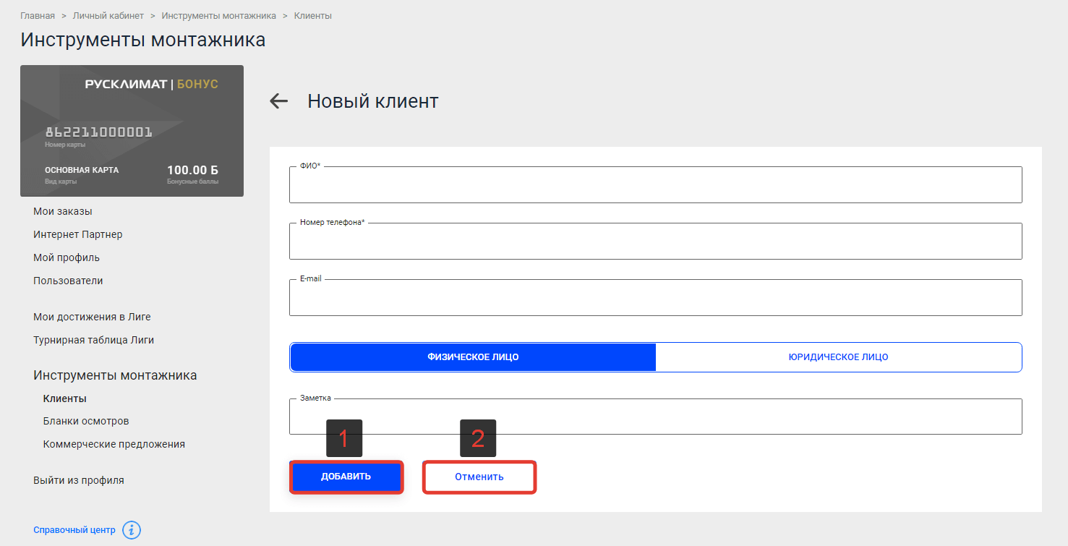Viewport: 1068px width, 546px height.
Task: Open Турнирная таблица Лиги
Action: (94, 340)
